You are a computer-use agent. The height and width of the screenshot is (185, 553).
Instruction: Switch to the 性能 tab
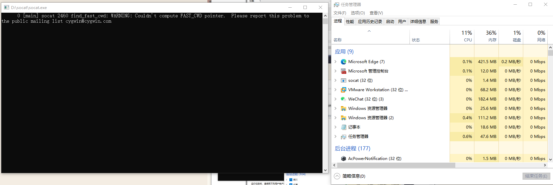350,22
